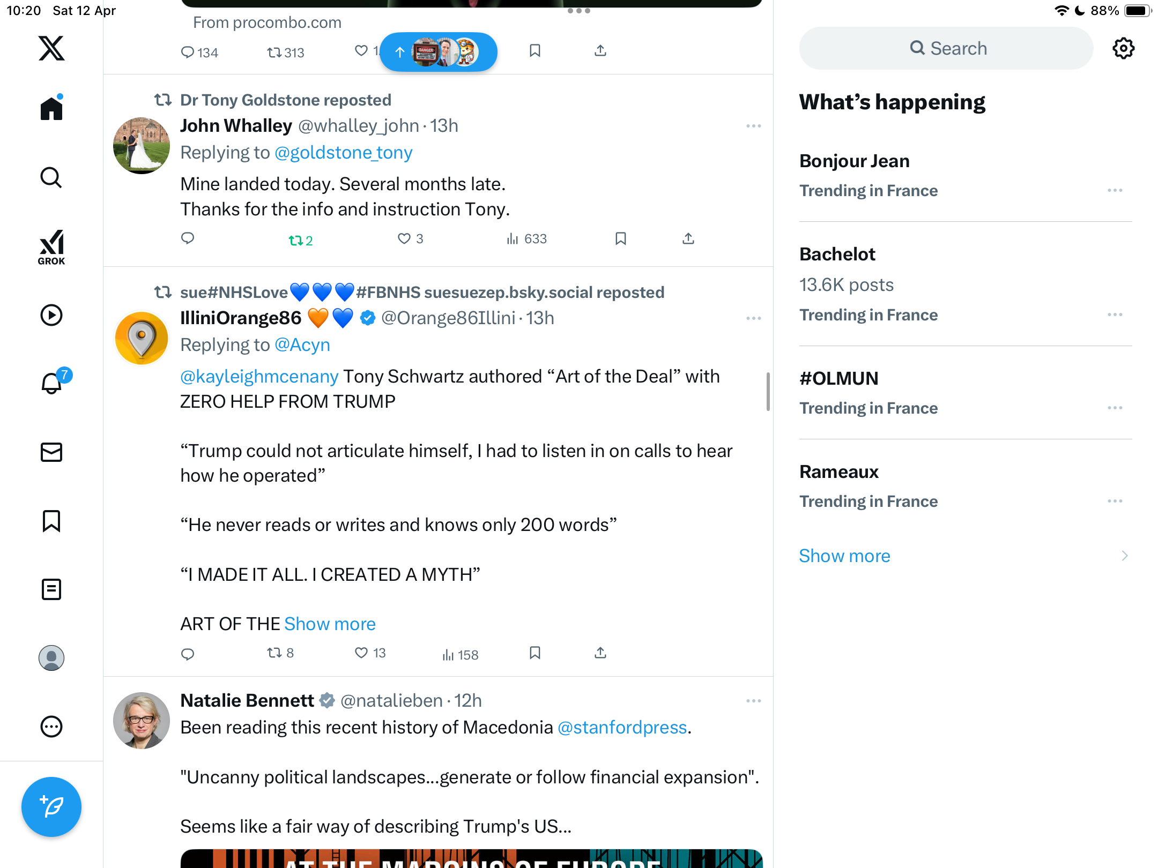The width and height of the screenshot is (1158, 868).
Task: Click the timeline scrollbar handle
Action: pyautogui.click(x=768, y=392)
